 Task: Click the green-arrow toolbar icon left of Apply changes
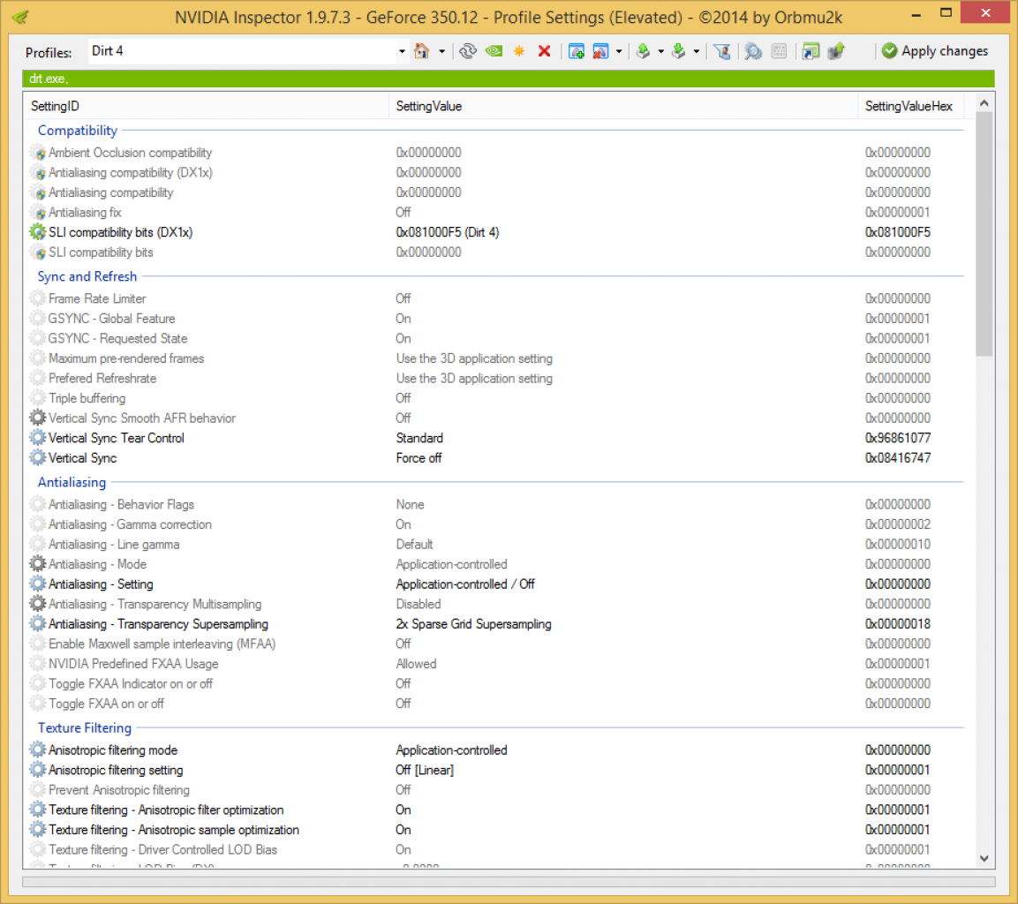click(836, 51)
